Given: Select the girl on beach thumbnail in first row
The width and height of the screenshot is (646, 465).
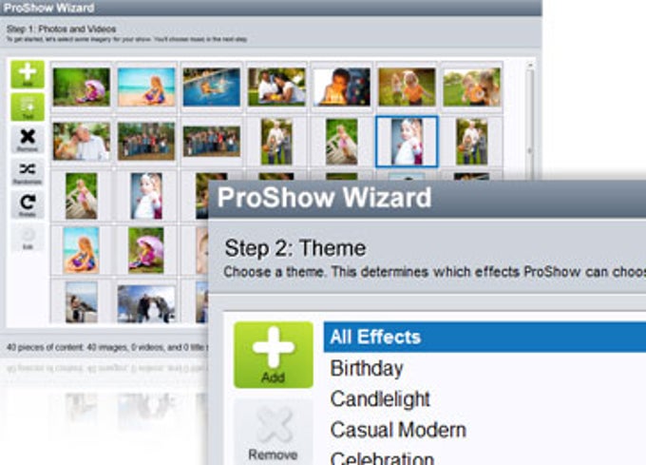Looking at the screenshot, I should coord(146,87).
